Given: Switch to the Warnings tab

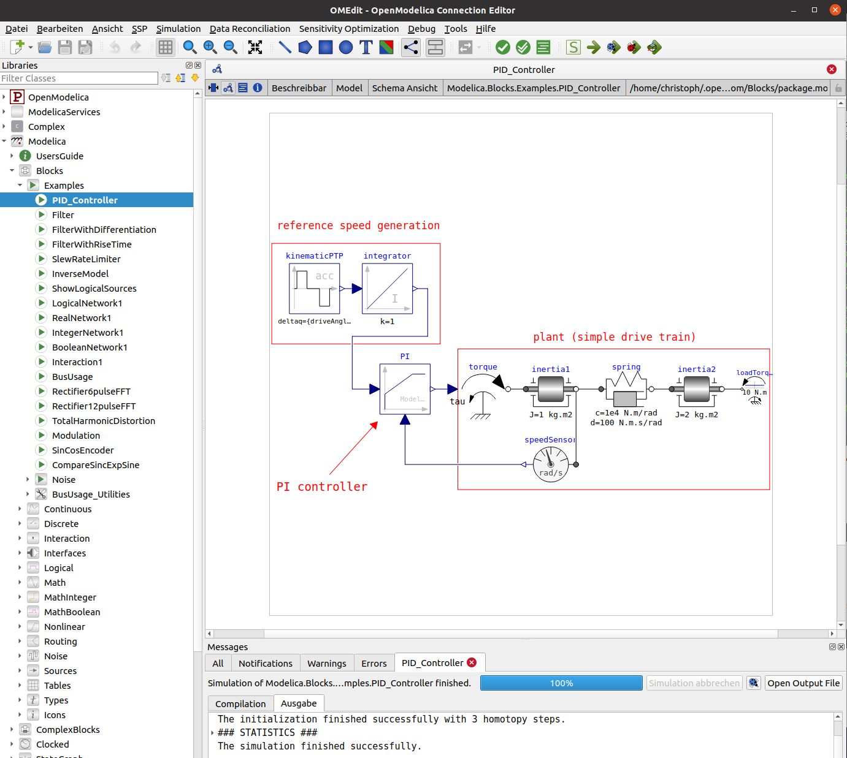Looking at the screenshot, I should pyautogui.click(x=327, y=663).
